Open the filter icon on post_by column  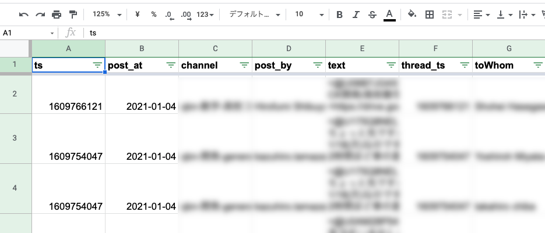click(x=318, y=65)
